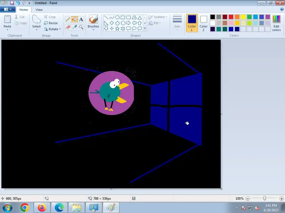Select the Magnifier tool
This screenshot has width=285, height=213.
tap(81, 27)
